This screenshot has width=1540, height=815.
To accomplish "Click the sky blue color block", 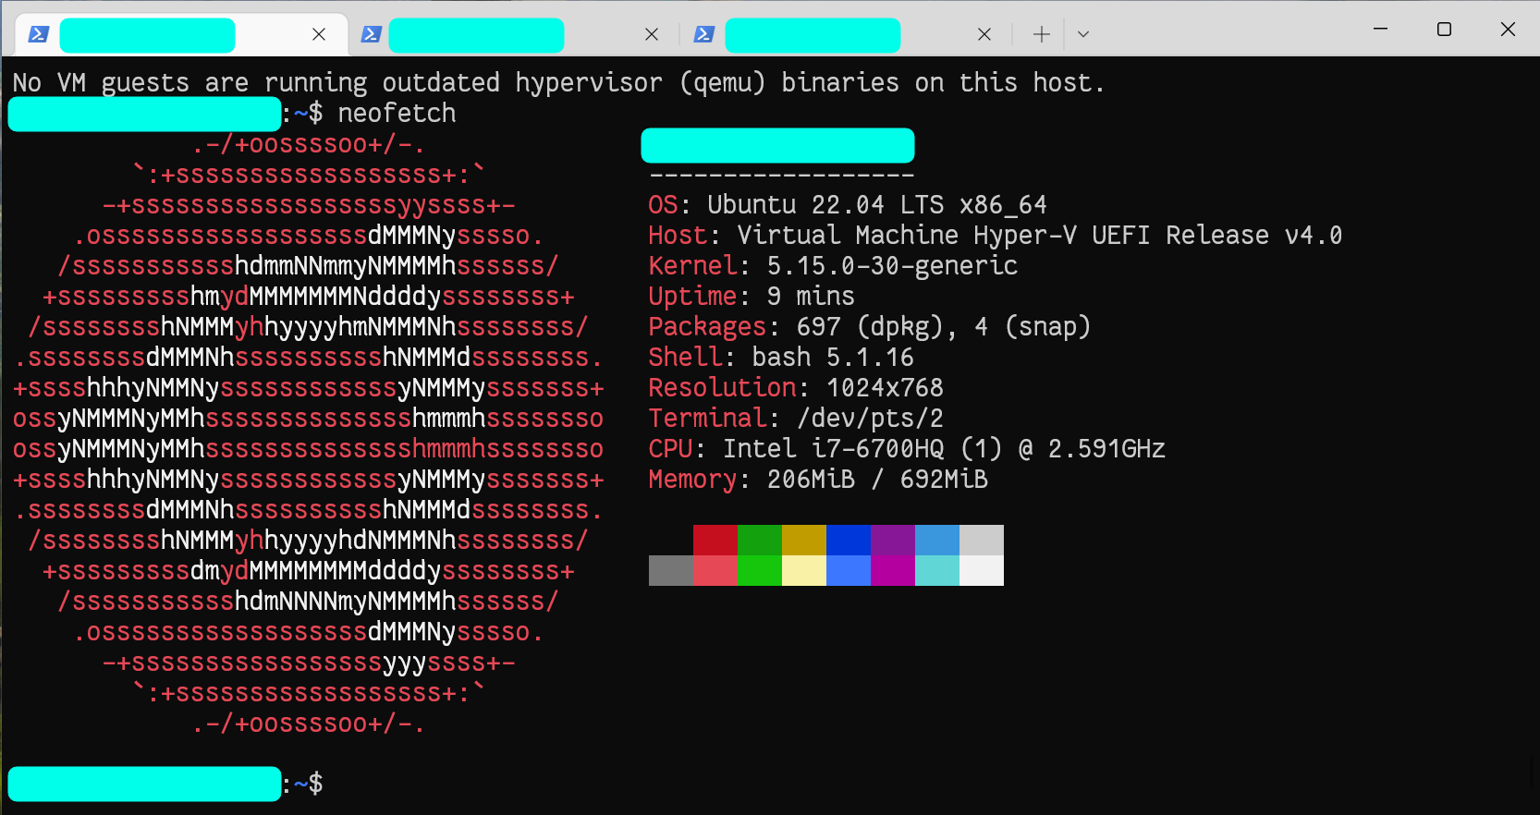I will point(937,540).
